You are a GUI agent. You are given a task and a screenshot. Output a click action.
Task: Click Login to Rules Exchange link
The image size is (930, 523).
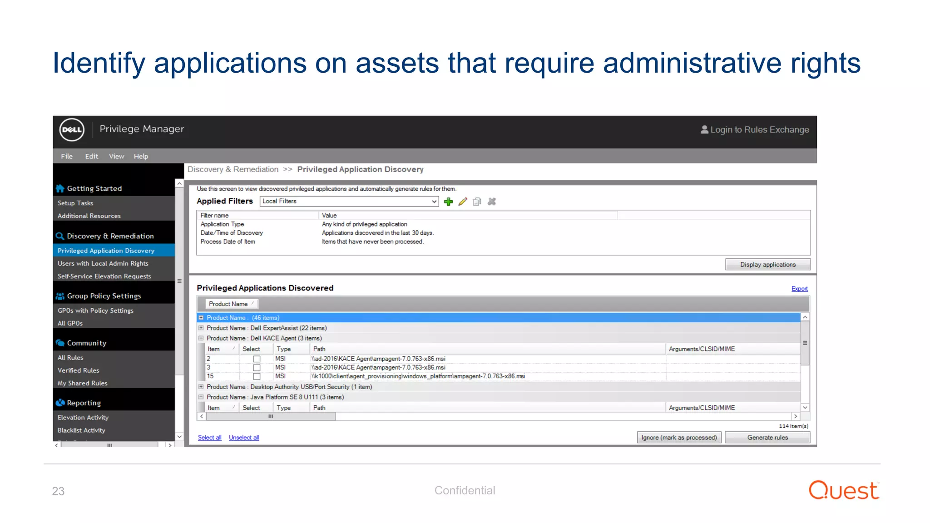click(x=760, y=130)
